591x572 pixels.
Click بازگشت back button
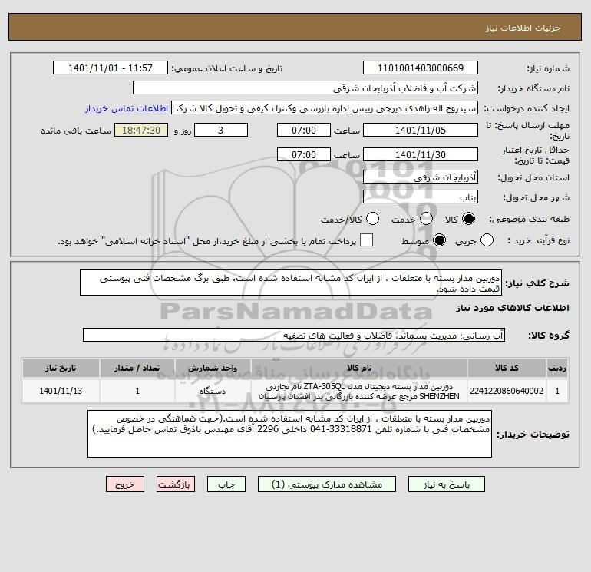pyautogui.click(x=176, y=484)
